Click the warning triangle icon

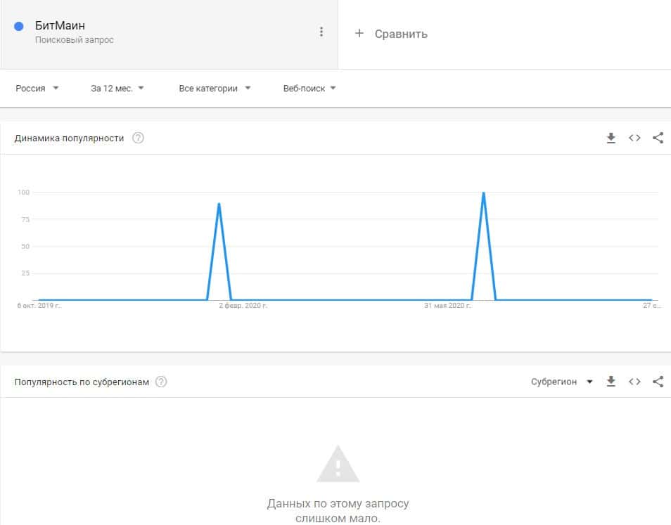[338, 464]
